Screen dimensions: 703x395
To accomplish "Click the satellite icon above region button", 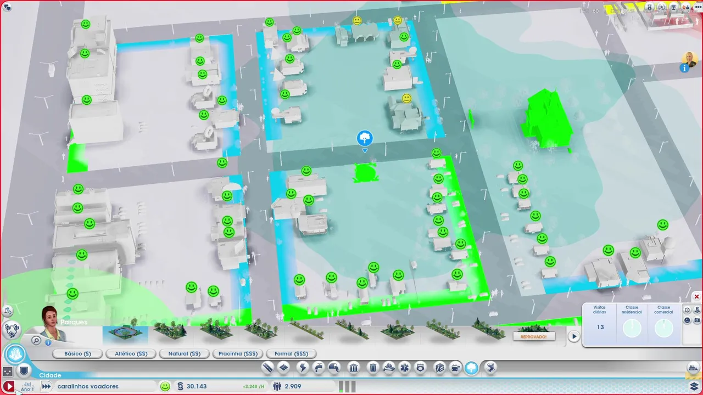I will 7,312.
